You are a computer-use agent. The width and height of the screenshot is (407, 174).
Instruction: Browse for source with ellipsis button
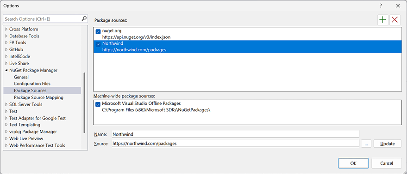pos(366,144)
